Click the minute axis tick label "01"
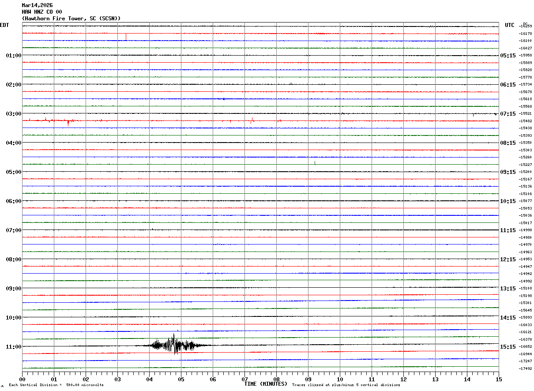Image resolution: width=534 pixels, height=391 pixels. pyautogui.click(x=54, y=380)
